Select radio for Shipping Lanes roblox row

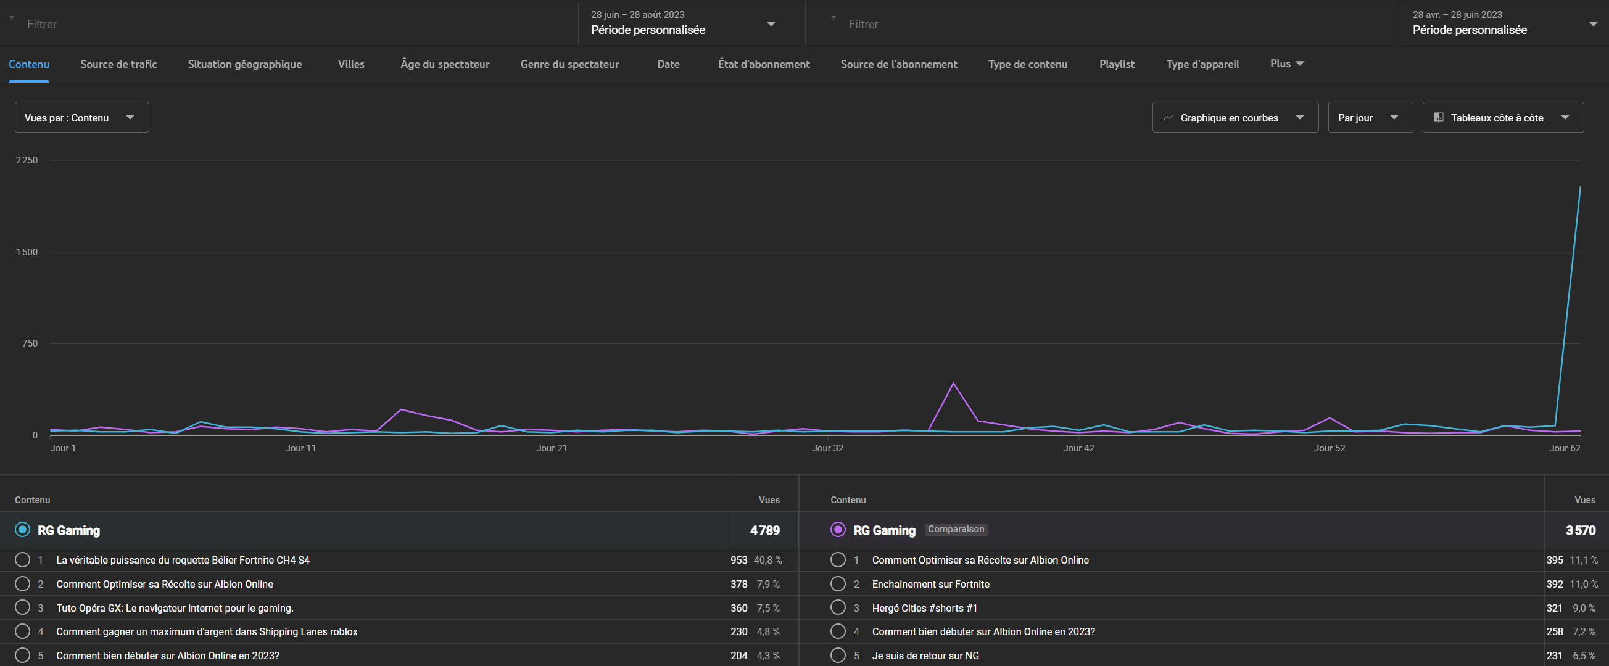coord(22,631)
